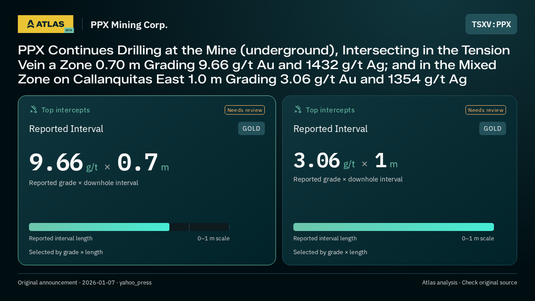The image size is (535, 301).
Task: Click the PPX Mining Corp. company name
Action: (129, 25)
